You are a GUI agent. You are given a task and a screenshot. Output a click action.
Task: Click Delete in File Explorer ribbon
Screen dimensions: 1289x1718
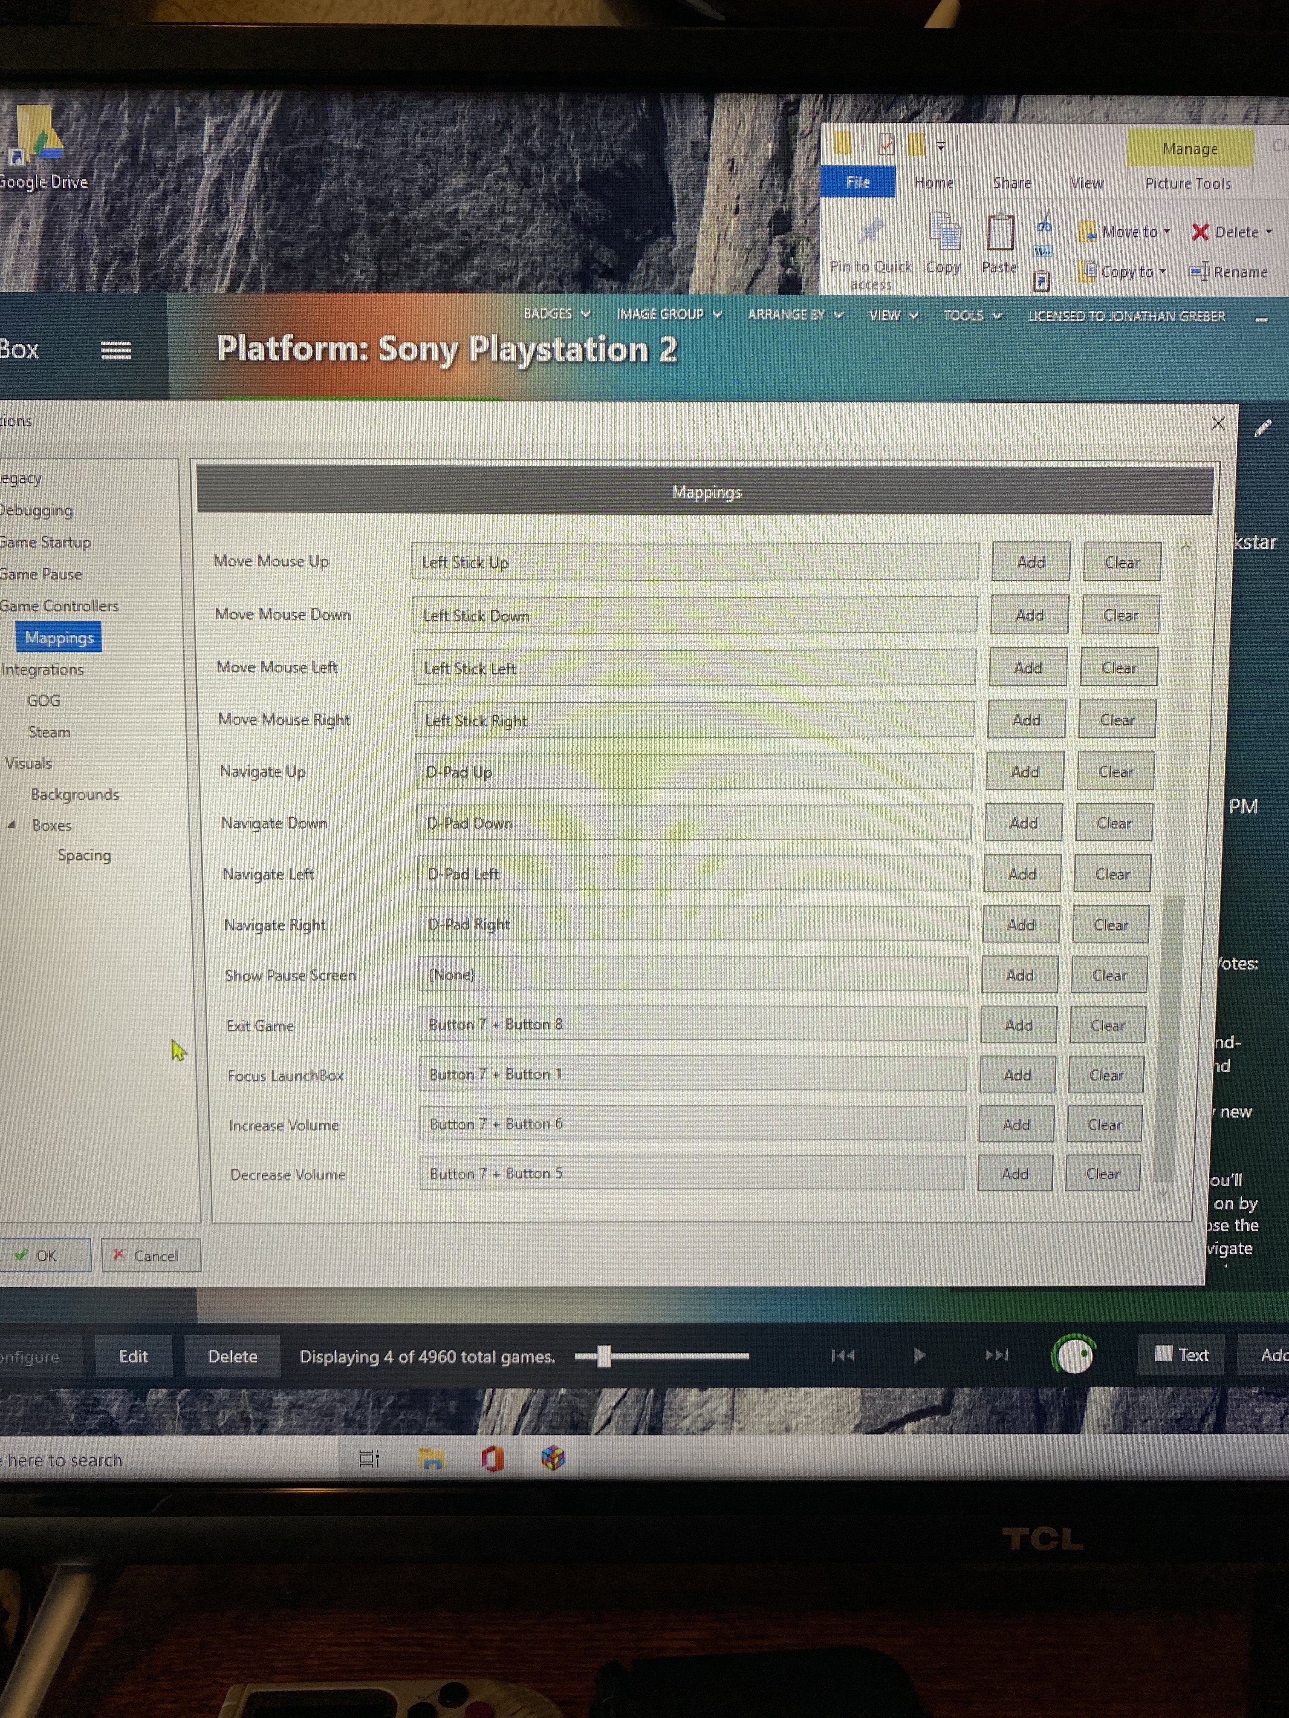tap(1231, 231)
